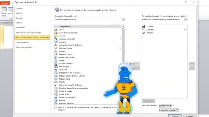Go to Avanzadas options category
Viewport: 209px width, 117px height.
pos(20,28)
